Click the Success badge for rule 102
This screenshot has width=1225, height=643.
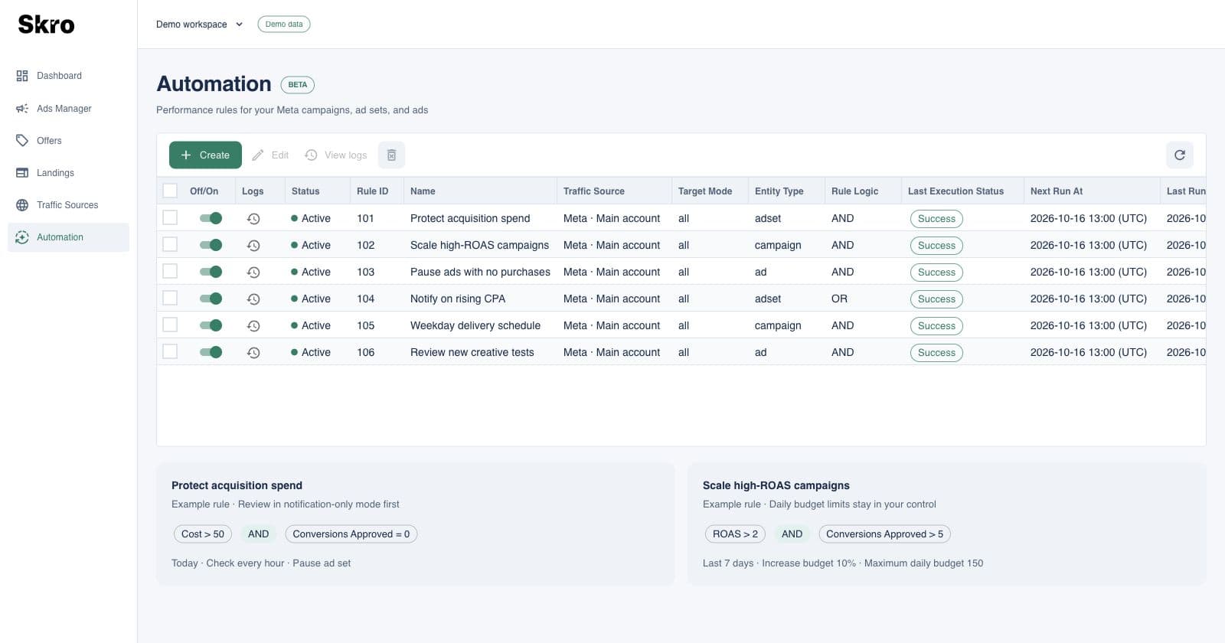click(x=936, y=246)
